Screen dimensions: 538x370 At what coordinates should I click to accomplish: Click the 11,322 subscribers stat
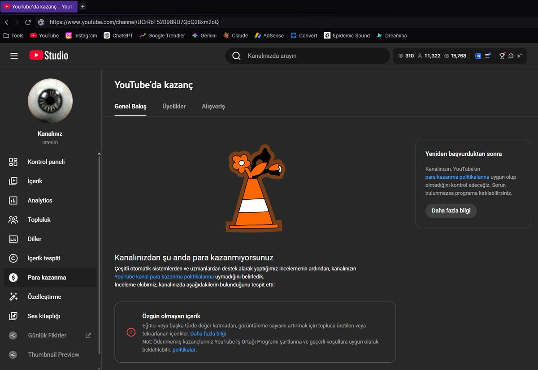(429, 56)
